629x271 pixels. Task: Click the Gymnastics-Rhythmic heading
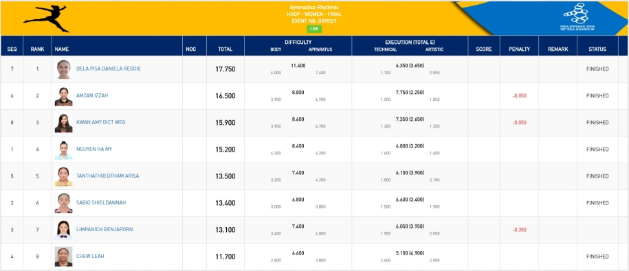click(x=314, y=8)
